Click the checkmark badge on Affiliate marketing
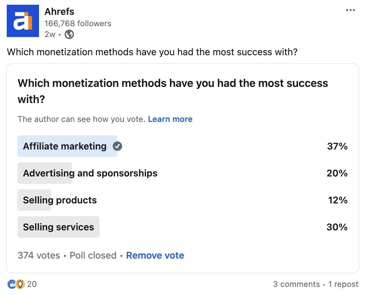 coord(117,146)
